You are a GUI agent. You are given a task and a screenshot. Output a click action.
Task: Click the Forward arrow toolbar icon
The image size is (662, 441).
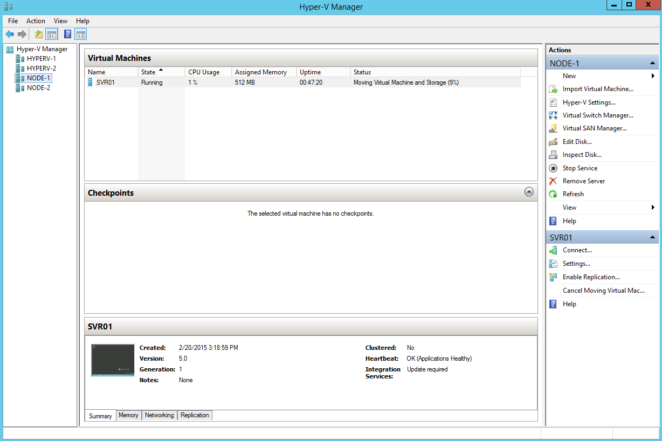point(22,35)
